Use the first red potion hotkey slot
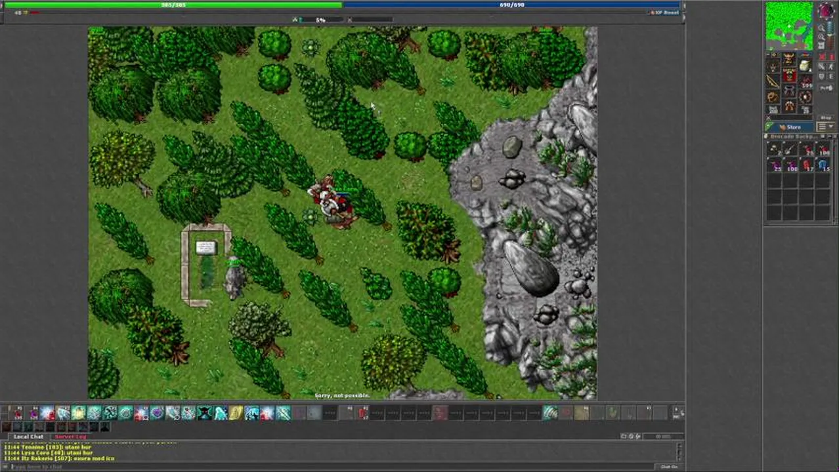The width and height of the screenshot is (839, 472). 17,412
